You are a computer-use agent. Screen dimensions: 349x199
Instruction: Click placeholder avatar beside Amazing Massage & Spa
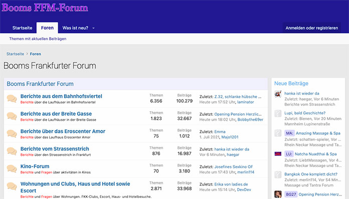click(278, 133)
